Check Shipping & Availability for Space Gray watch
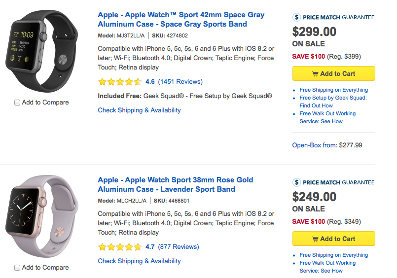Image resolution: width=397 pixels, height=278 pixels. point(139,110)
